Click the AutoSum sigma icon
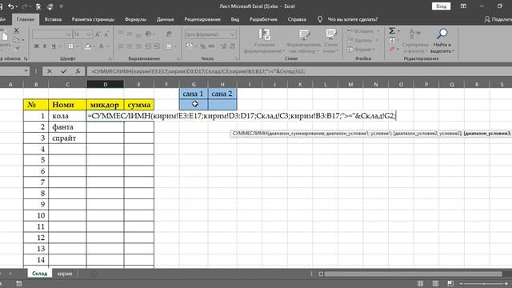Screen dimensions: 512x288 point(392,30)
